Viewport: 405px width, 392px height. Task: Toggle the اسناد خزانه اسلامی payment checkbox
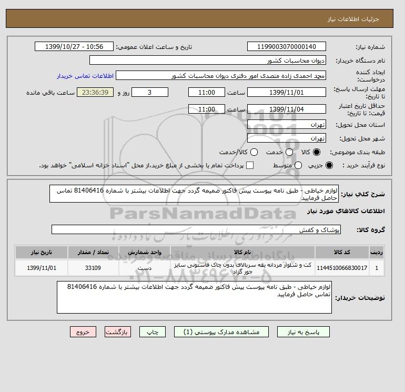tap(250, 165)
